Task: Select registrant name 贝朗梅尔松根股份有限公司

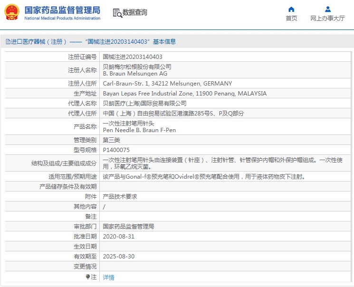Action: click(137, 67)
